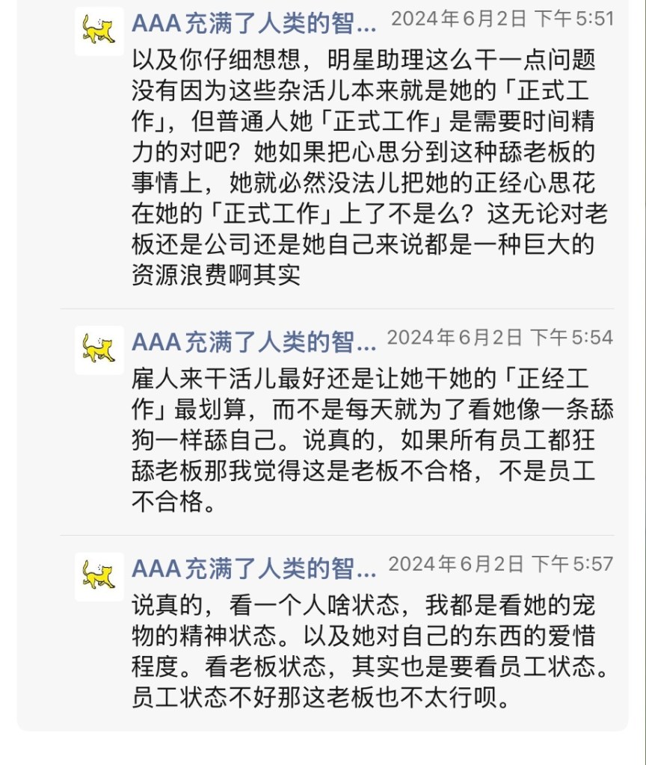The width and height of the screenshot is (646, 765).
Task: Select the sender name on the 5:57 message
Action: [x=254, y=568]
